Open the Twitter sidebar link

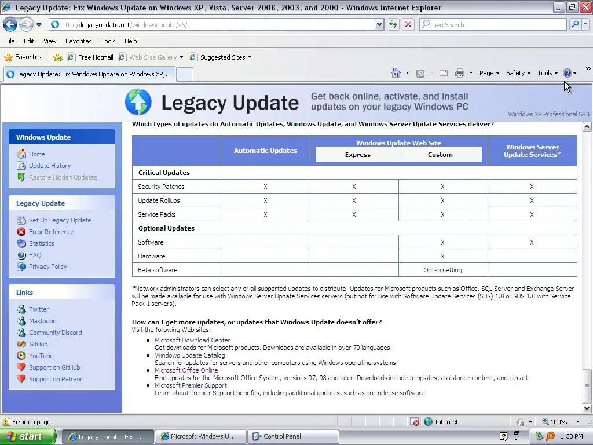coord(39,309)
